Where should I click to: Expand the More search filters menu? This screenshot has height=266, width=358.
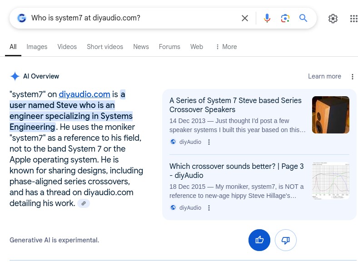(x=226, y=47)
